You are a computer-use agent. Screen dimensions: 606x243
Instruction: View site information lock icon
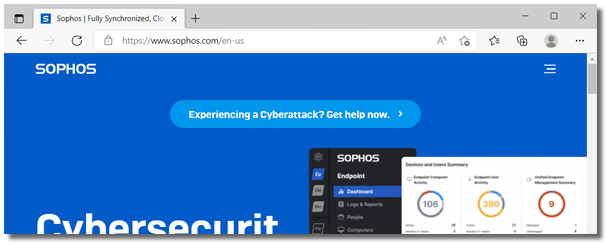[x=108, y=41]
